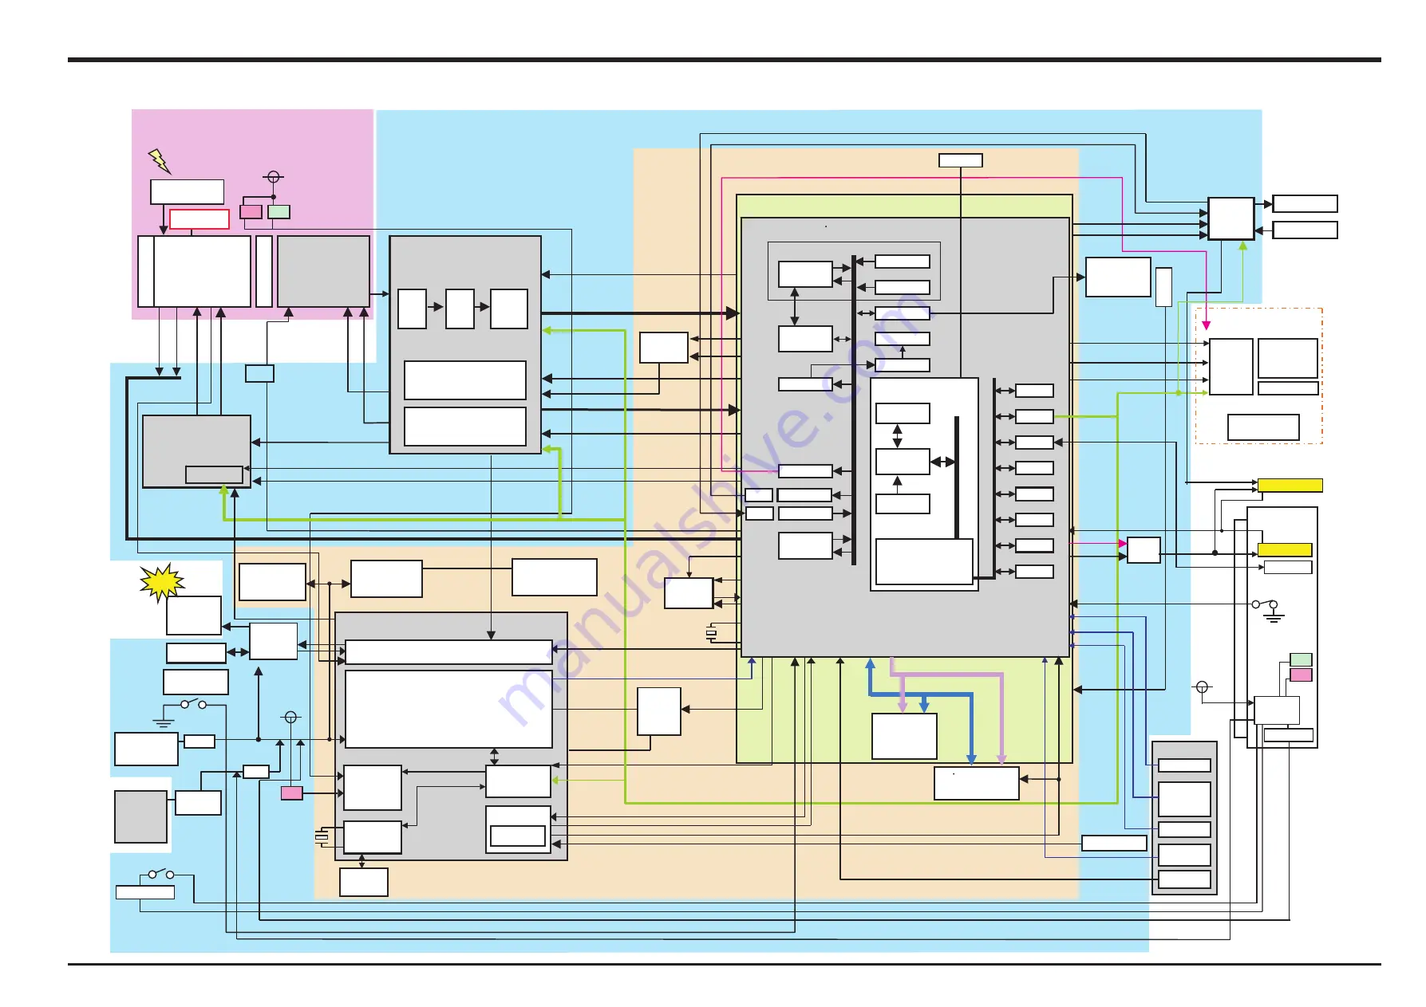1426x1007 pixels.
Task: Click the switch symbol at the bottom-left corner
Action: (160, 874)
